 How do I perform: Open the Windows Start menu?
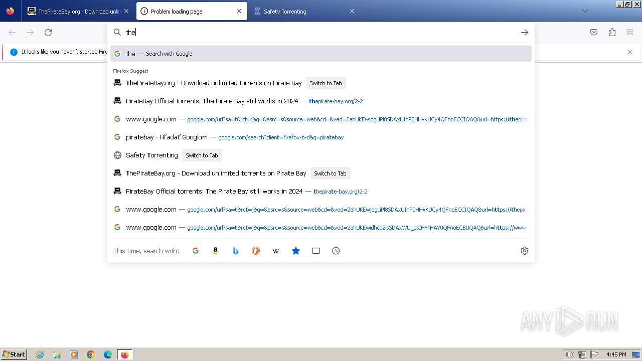coord(14,354)
